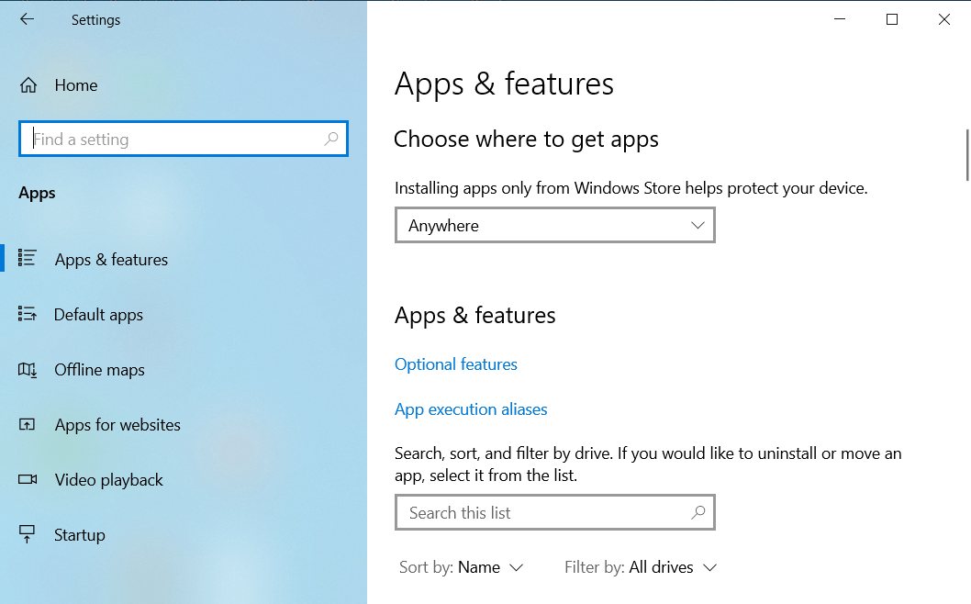
Task: Click the Apps for websites icon
Action: [x=28, y=425]
